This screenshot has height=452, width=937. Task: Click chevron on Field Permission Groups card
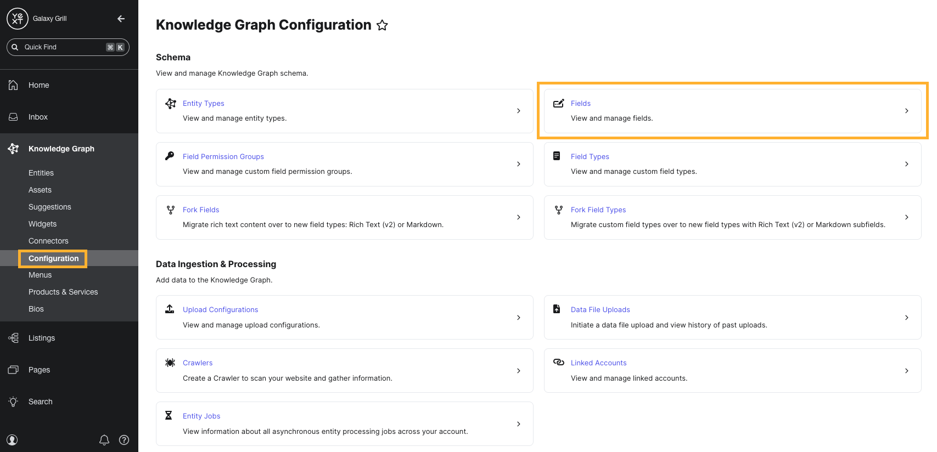(519, 164)
